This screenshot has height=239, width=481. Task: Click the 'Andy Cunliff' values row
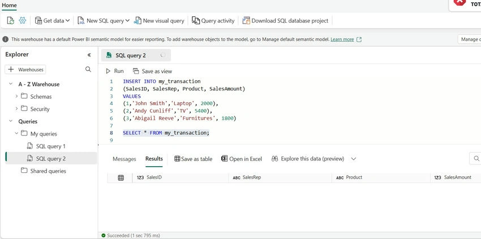[168, 111]
